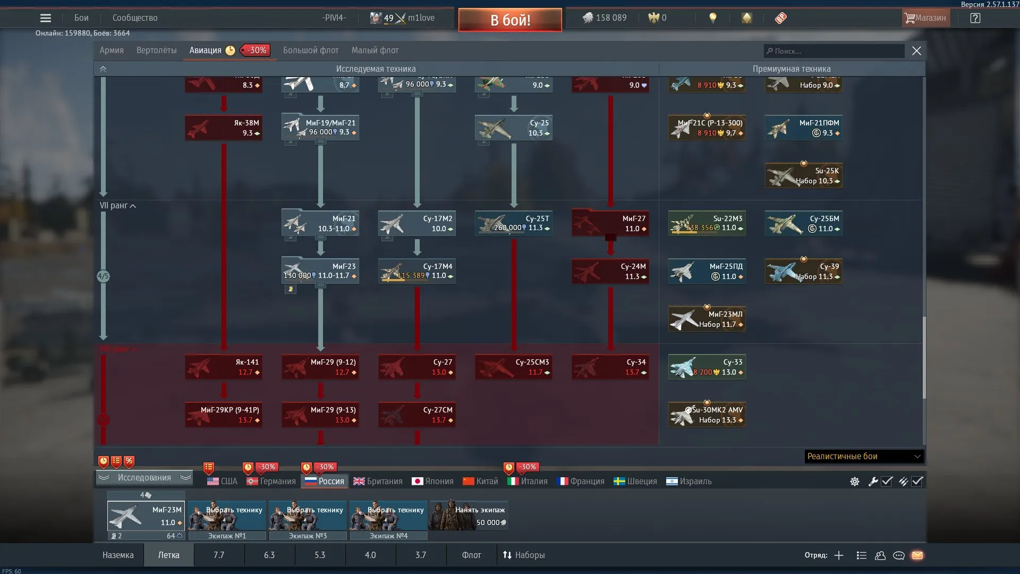The height and width of the screenshot is (574, 1020).
Task: Choose vehicle for Экипаж №3 slot
Action: pyautogui.click(x=308, y=516)
